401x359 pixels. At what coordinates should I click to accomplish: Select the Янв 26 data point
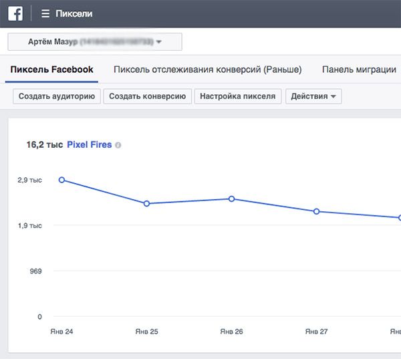point(231,199)
